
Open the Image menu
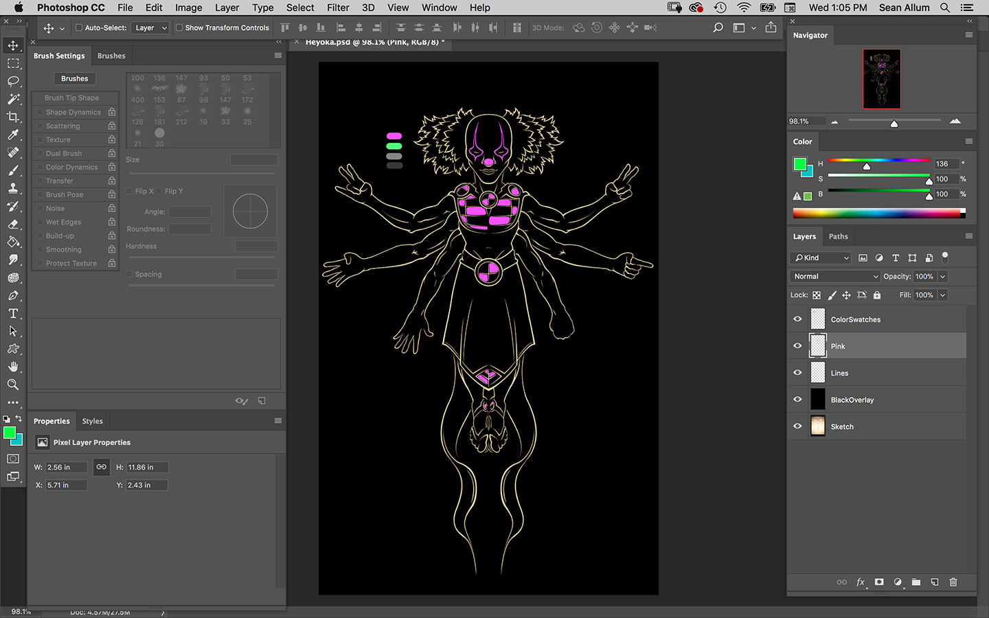coord(188,8)
